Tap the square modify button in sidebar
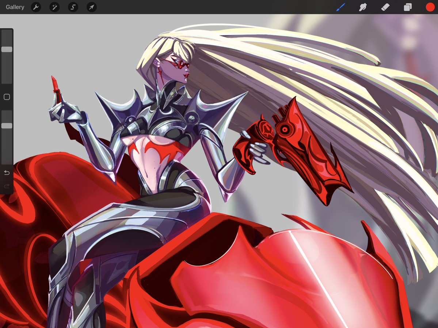438x328 pixels. [7, 97]
